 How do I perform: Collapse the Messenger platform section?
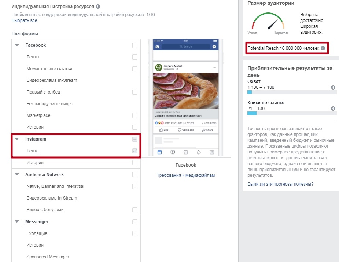pos(17,222)
